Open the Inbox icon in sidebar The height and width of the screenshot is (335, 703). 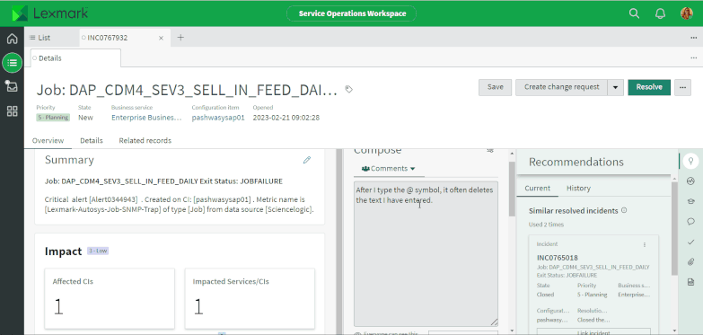click(12, 86)
